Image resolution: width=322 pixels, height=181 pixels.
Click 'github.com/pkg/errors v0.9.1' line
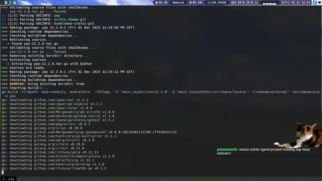(46, 124)
